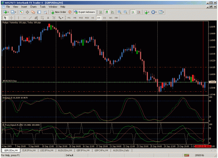The width and height of the screenshot is (218, 158).
Task: Zoom out of the chart
Action: (x=126, y=12)
